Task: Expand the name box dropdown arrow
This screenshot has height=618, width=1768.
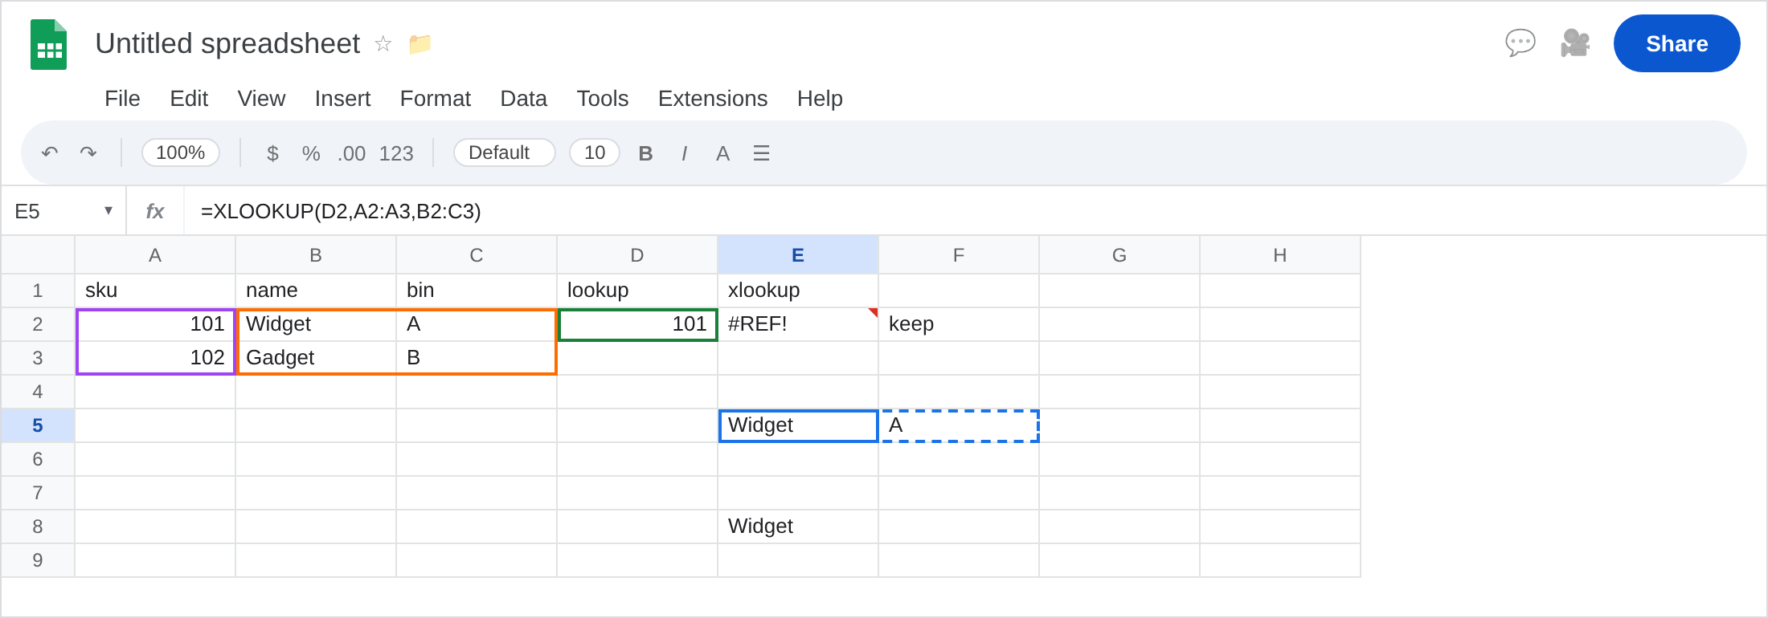Action: [108, 210]
